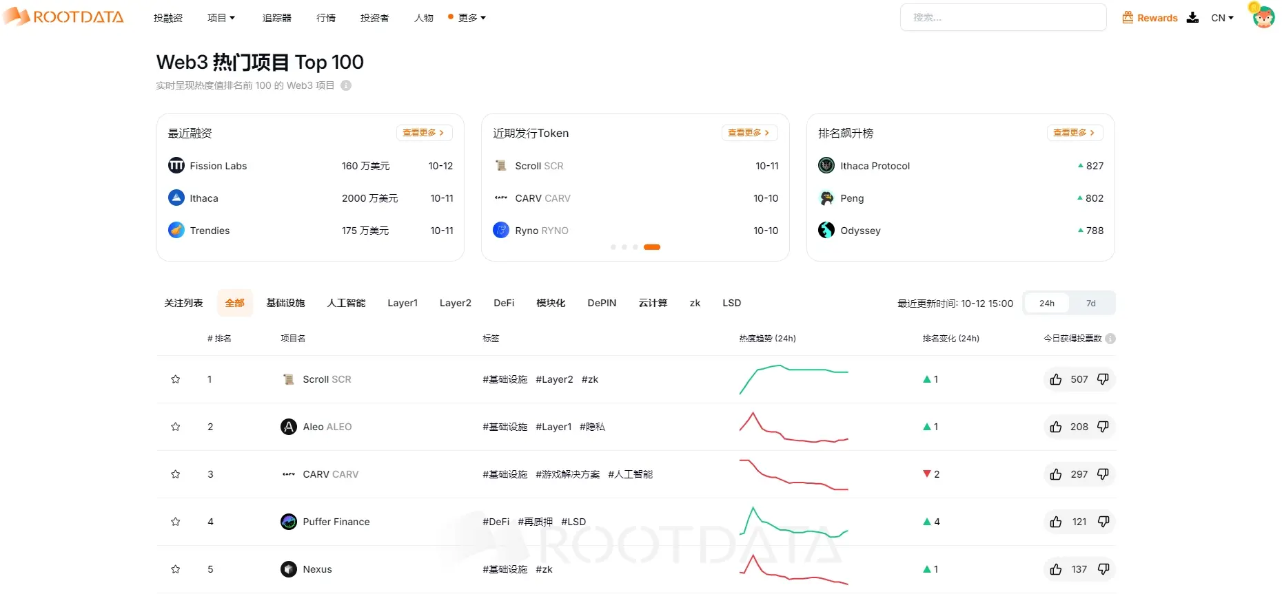Viewport: 1282px width, 594px height.
Task: Click the search input field
Action: 1003,18
